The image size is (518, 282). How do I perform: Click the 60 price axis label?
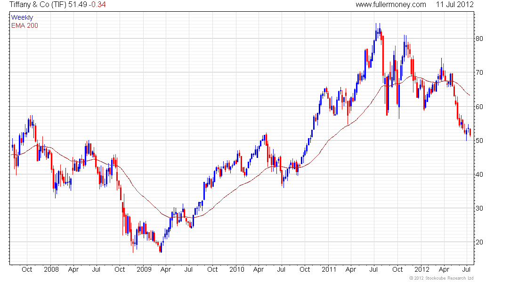click(479, 107)
